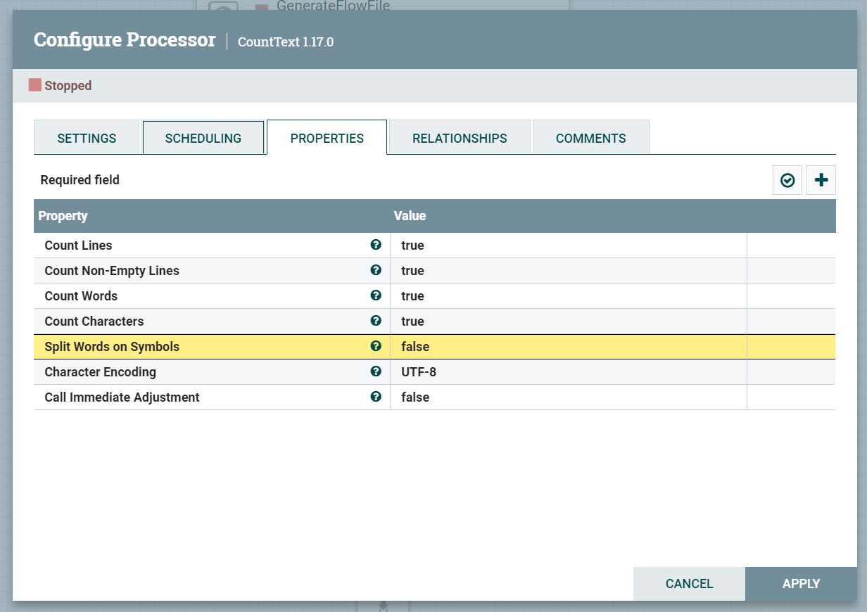Edit the Character Encoding UTF-8 value
The width and height of the screenshot is (867, 612).
(567, 372)
